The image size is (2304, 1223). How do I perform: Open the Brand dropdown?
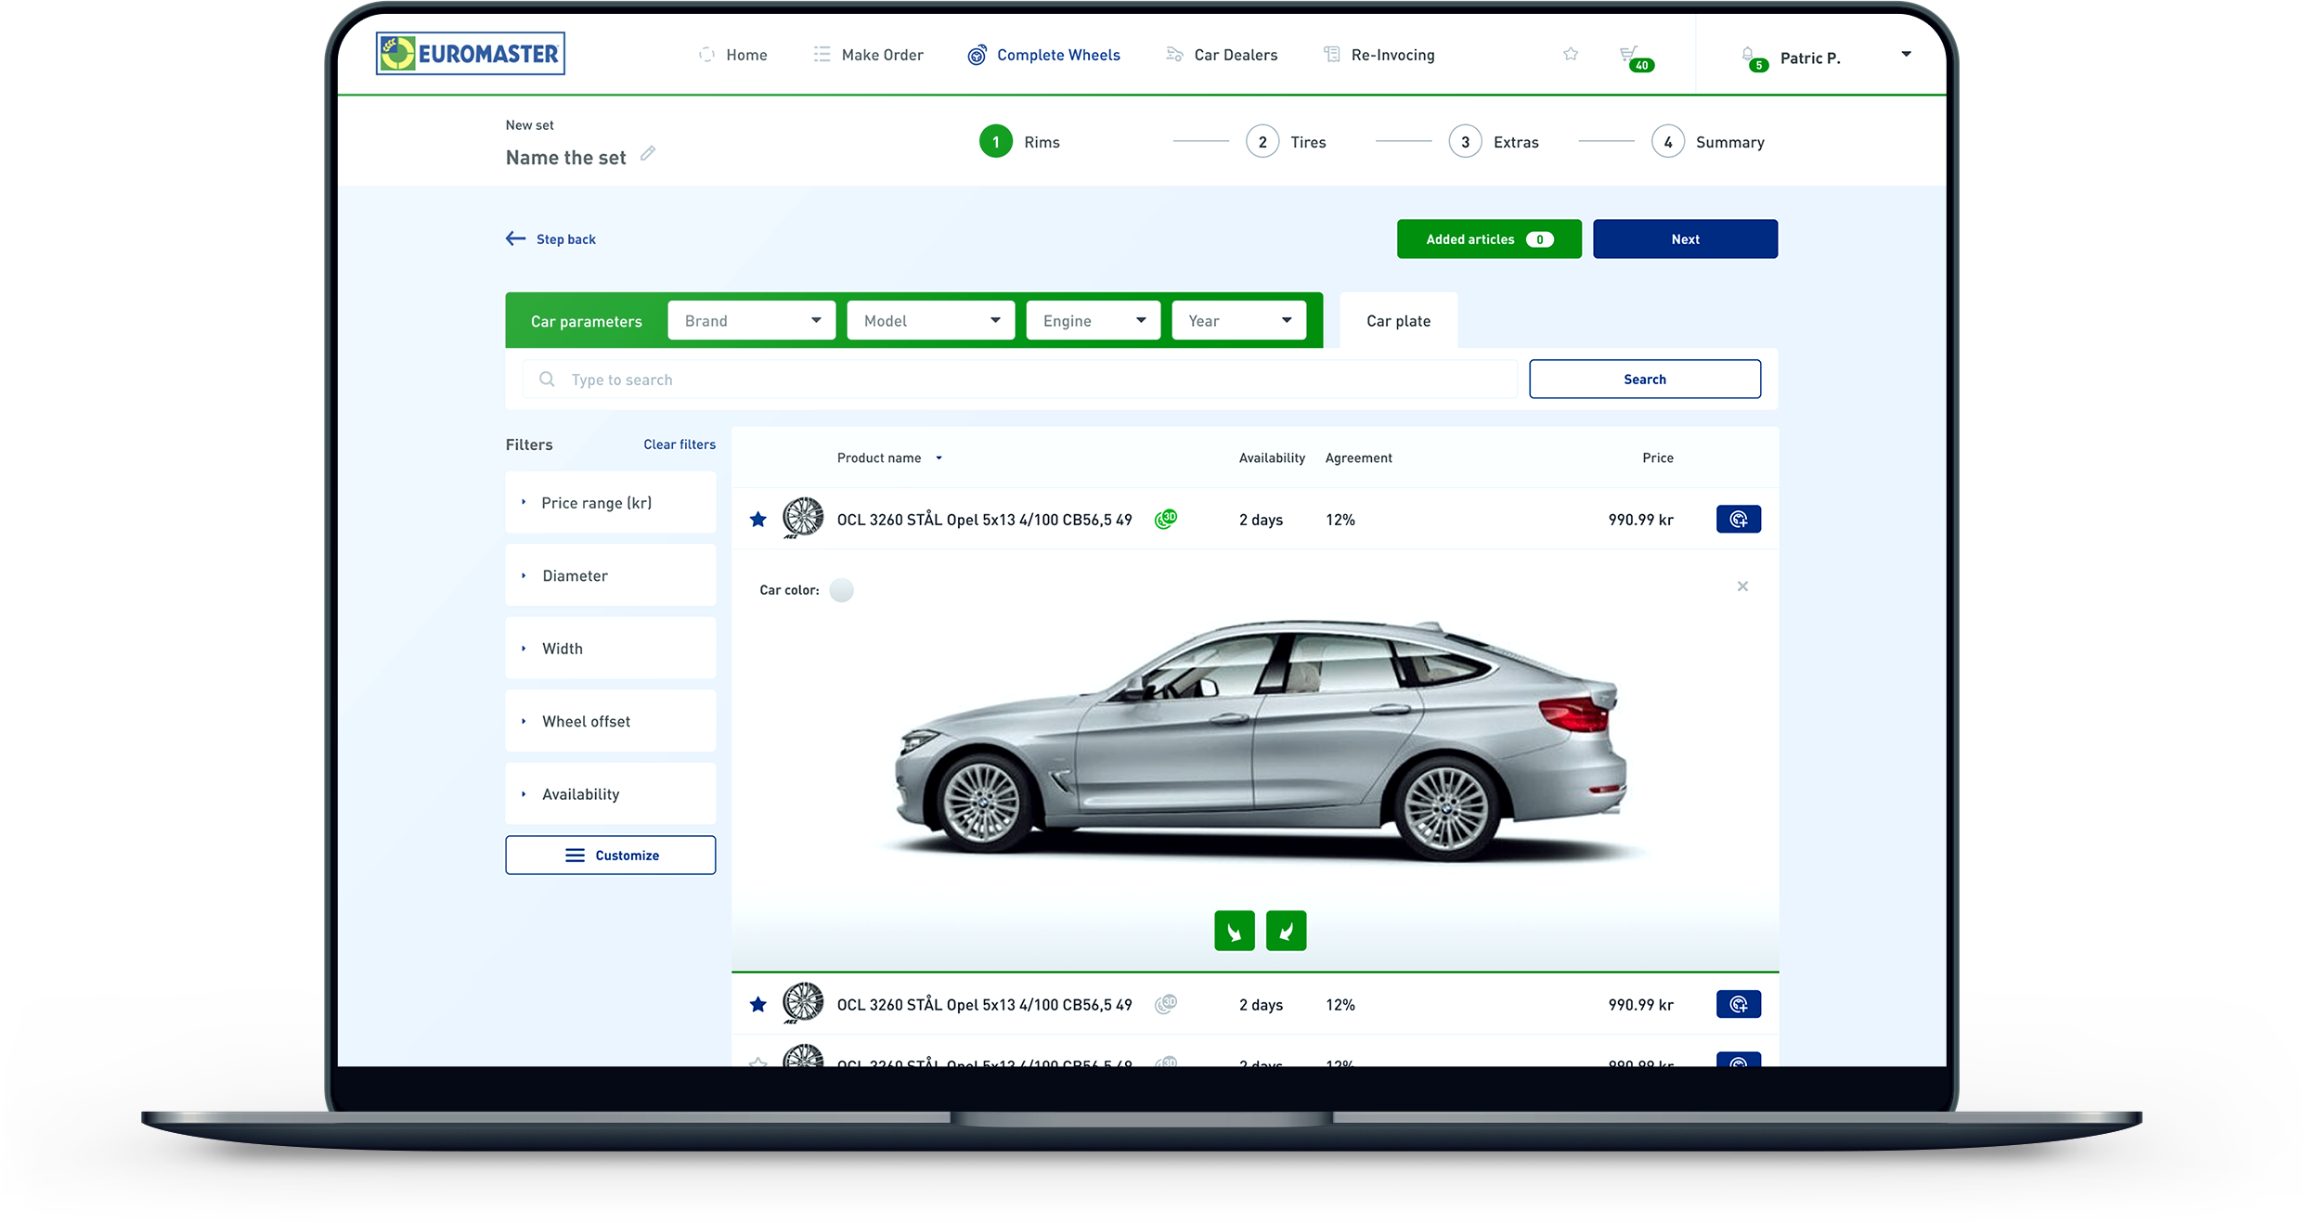[x=751, y=321]
